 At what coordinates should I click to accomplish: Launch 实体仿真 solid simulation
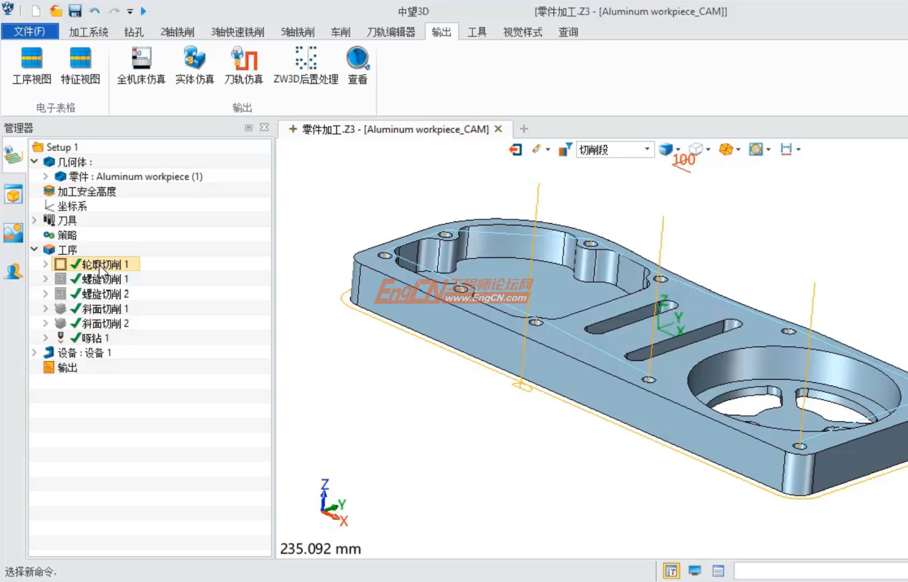[x=194, y=65]
